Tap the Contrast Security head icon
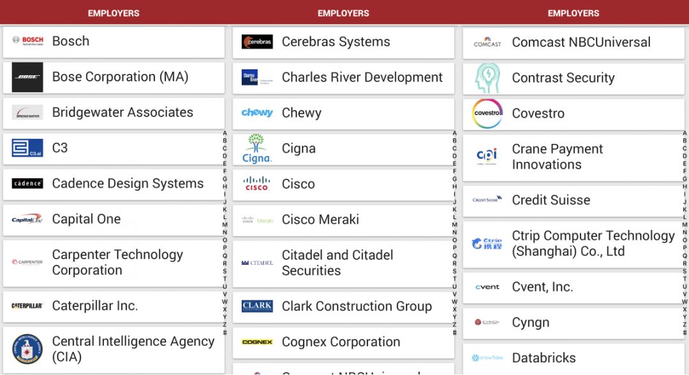Image resolution: width=689 pixels, height=375 pixels. [x=487, y=78]
